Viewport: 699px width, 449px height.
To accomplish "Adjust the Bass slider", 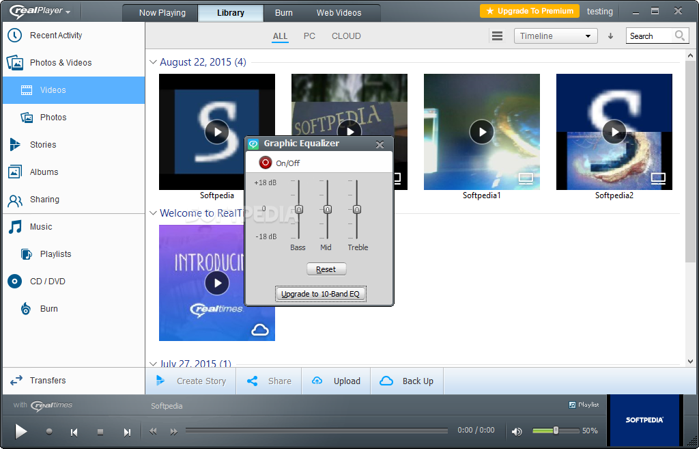I will click(299, 209).
